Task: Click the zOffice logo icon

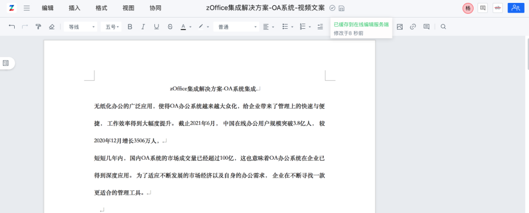Action: [11, 8]
